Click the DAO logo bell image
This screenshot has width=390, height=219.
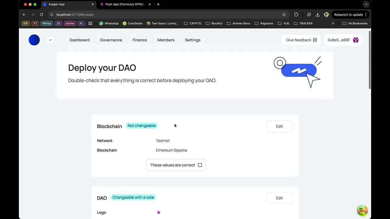coord(158,212)
